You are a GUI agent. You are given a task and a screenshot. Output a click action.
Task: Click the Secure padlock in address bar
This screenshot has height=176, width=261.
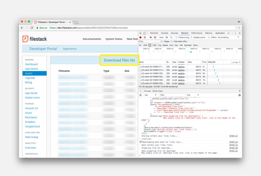pyautogui.click(x=37, y=28)
